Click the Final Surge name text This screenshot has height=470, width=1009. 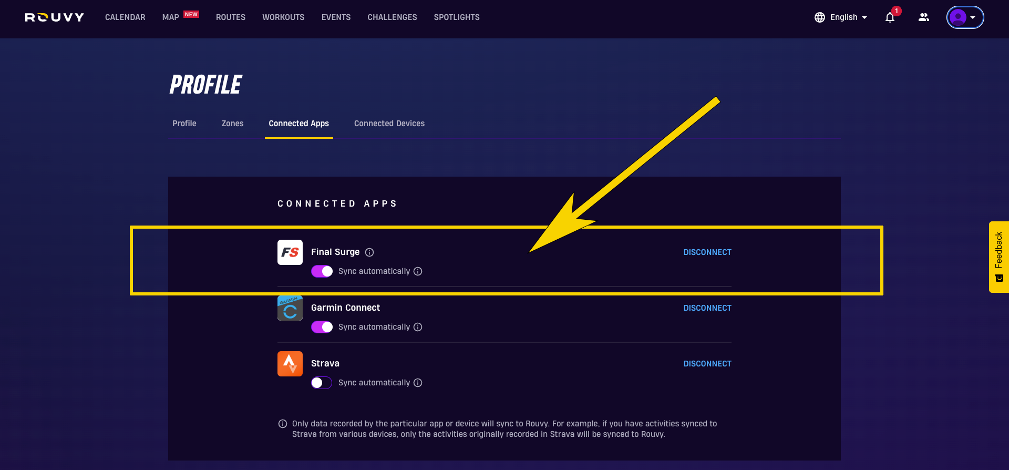pyautogui.click(x=335, y=252)
